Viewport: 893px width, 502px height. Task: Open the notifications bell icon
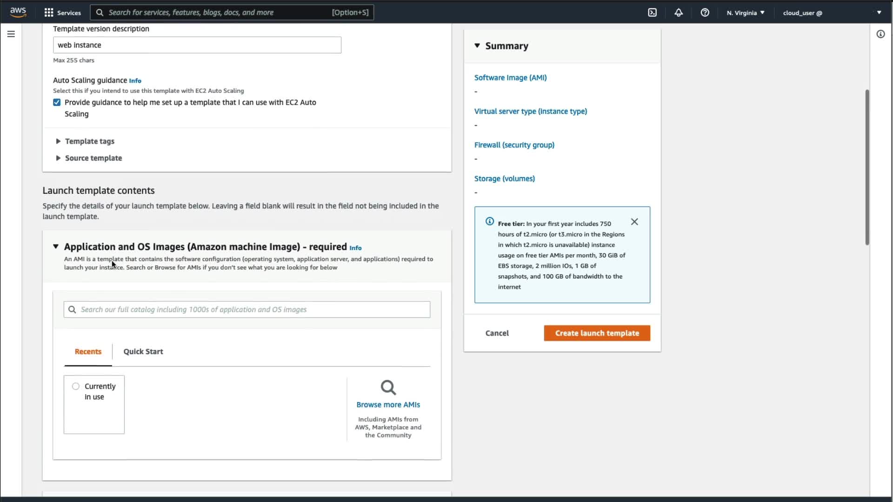click(679, 13)
